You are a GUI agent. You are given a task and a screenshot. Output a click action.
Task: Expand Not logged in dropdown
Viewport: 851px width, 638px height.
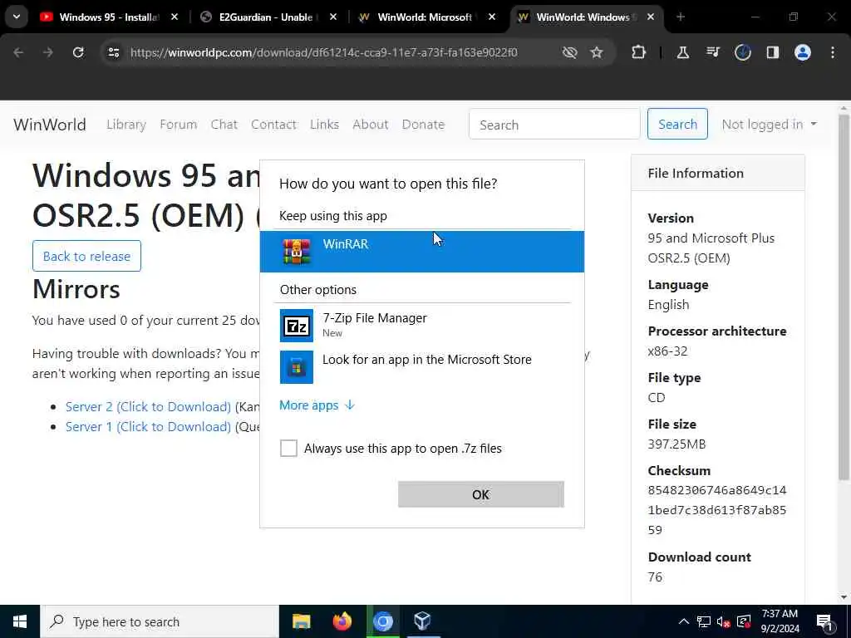pyautogui.click(x=769, y=125)
